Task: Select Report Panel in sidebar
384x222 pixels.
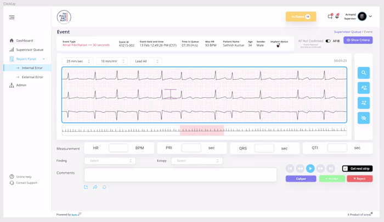Action: click(26, 59)
